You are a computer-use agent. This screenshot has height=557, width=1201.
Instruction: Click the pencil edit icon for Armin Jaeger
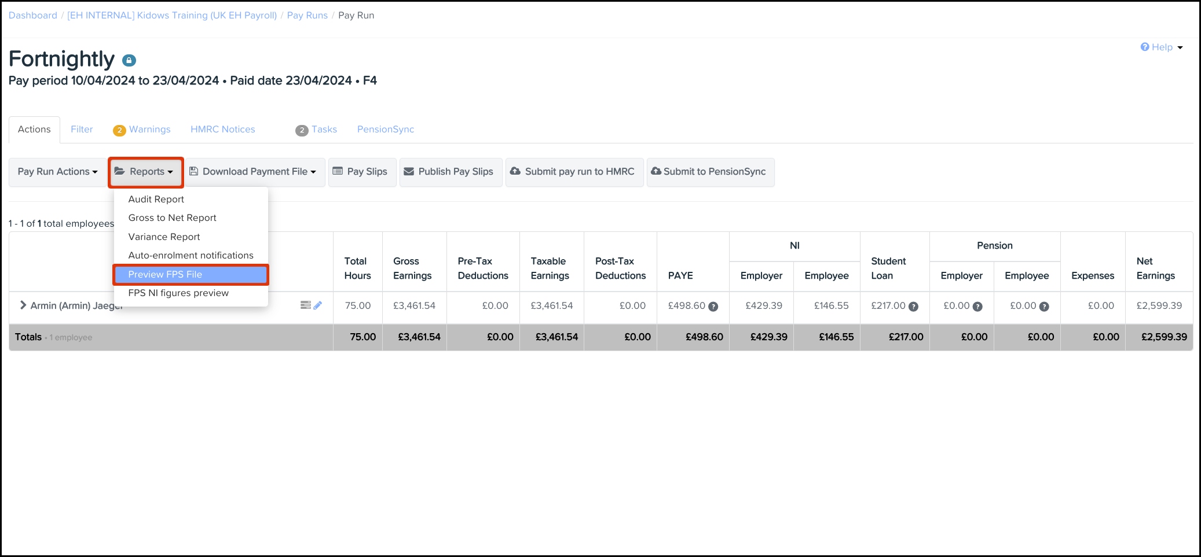point(318,305)
